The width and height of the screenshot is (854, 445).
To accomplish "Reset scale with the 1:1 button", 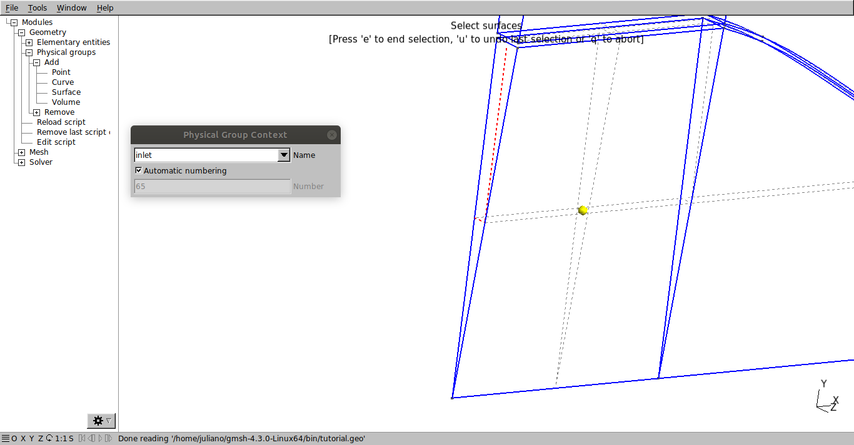I will [61, 439].
